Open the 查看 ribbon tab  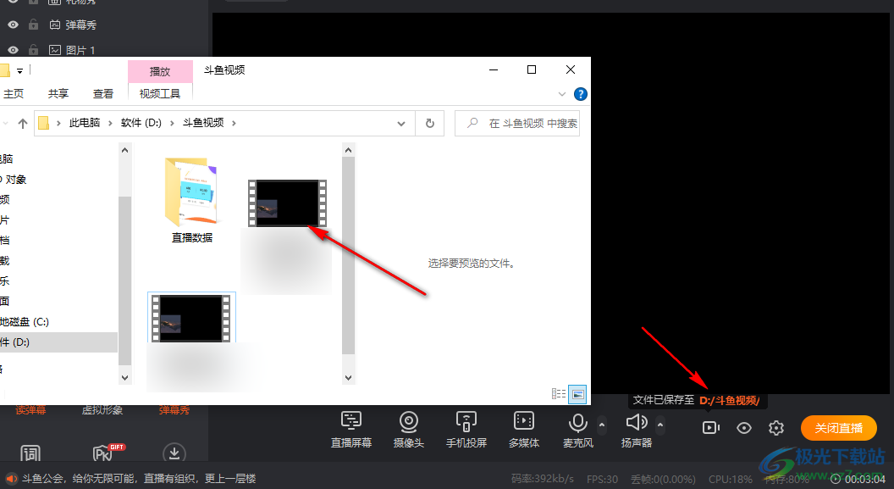(103, 93)
